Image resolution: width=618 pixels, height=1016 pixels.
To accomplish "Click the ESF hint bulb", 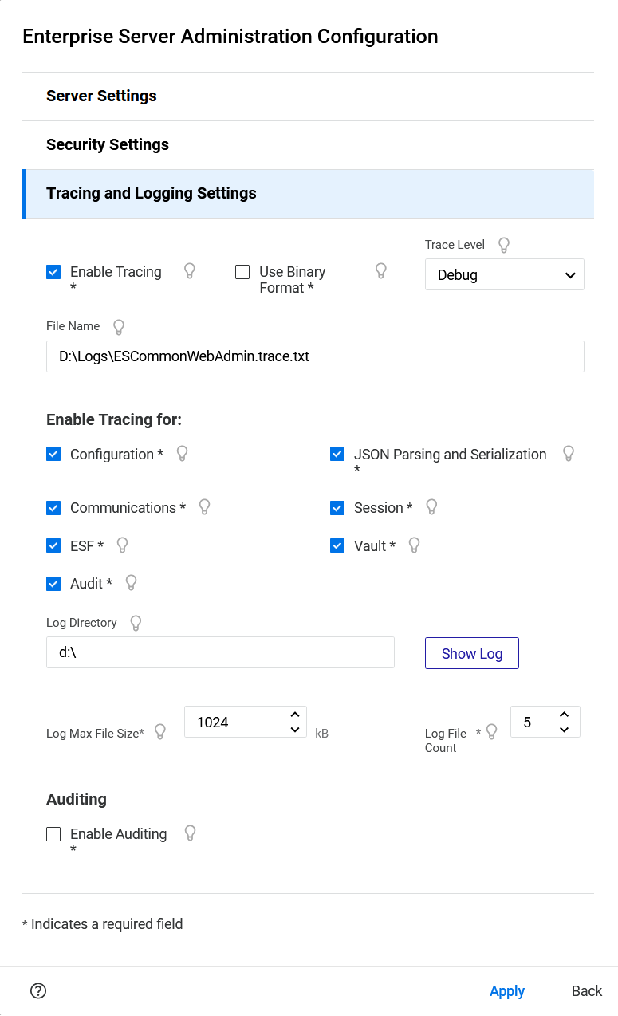I will pos(122,545).
